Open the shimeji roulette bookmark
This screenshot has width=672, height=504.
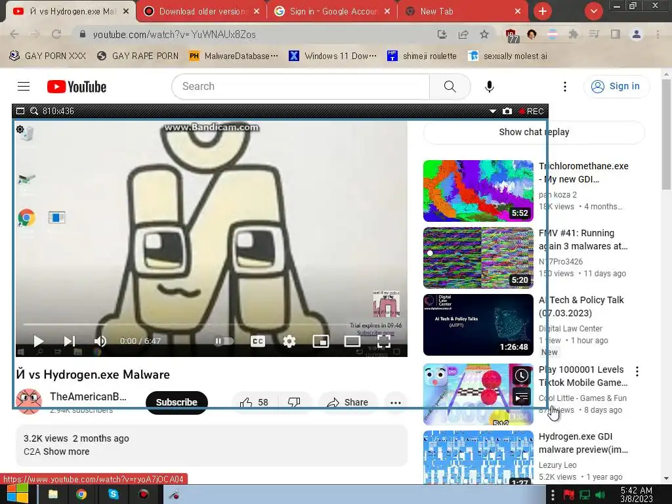pos(422,56)
